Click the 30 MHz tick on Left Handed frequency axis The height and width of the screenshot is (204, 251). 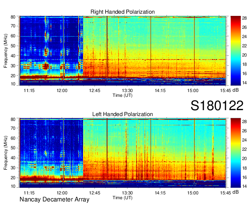[x=13, y=168]
